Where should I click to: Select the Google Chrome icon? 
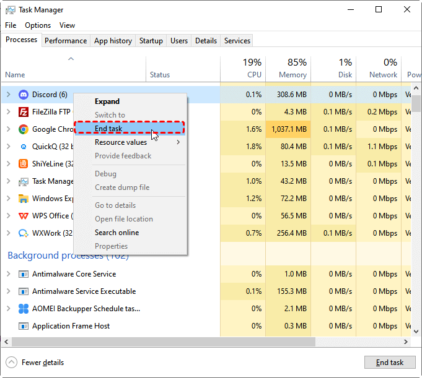click(24, 129)
